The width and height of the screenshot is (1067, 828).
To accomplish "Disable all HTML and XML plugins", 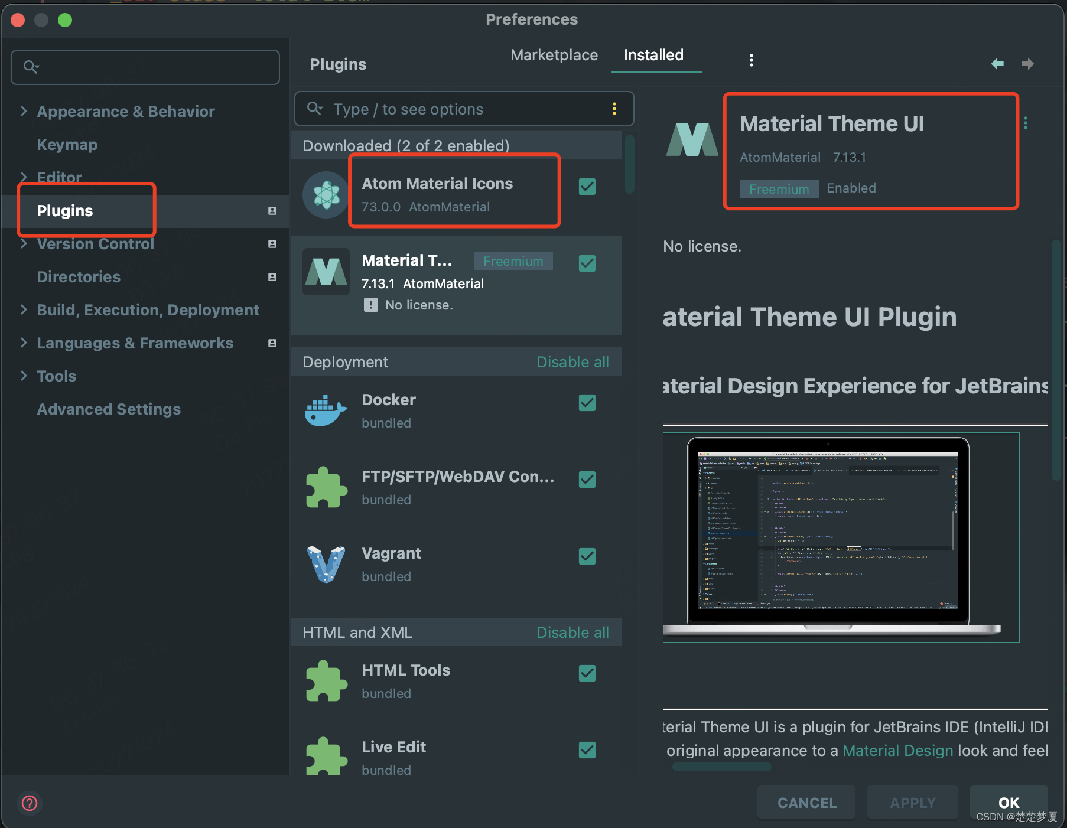I will point(572,633).
